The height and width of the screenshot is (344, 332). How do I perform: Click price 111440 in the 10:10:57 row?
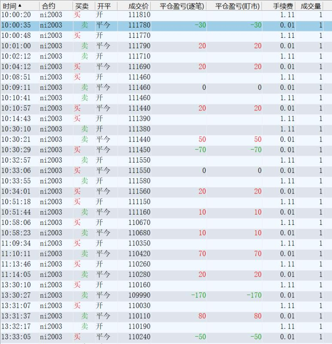(139, 108)
